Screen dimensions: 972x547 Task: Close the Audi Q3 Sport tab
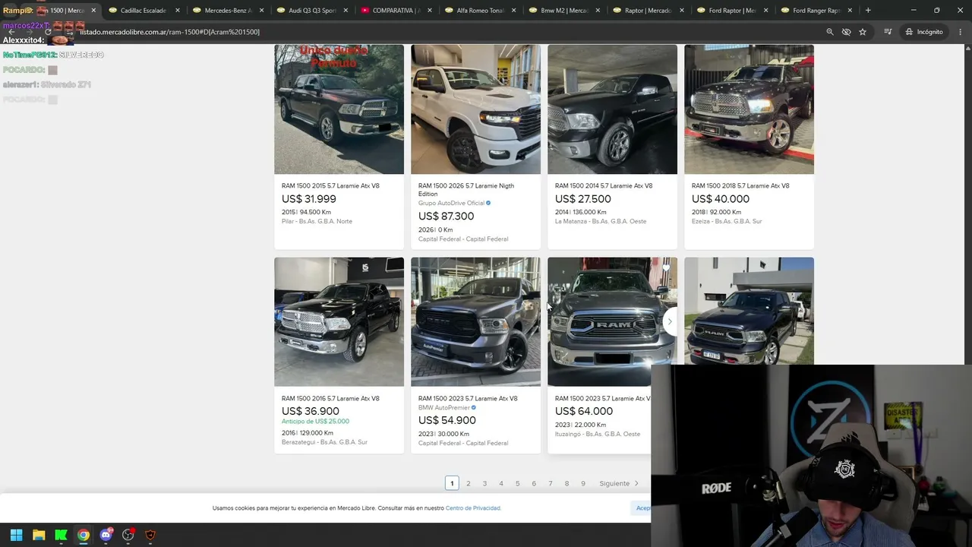tap(346, 11)
